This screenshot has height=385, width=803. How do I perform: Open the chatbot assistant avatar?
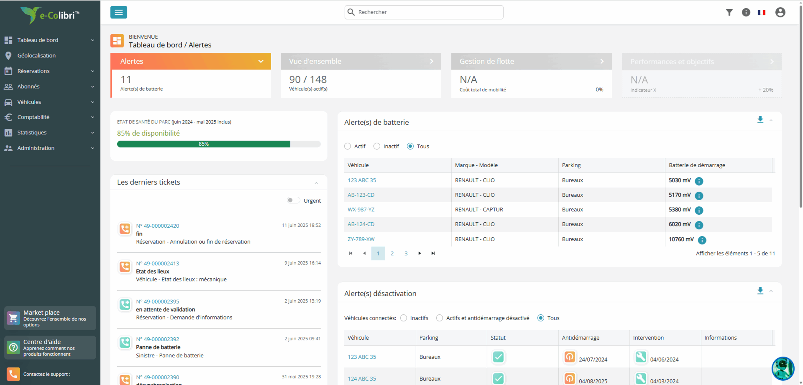click(x=783, y=369)
